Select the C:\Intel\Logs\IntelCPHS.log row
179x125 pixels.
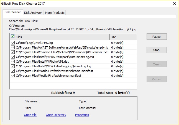point(73,43)
